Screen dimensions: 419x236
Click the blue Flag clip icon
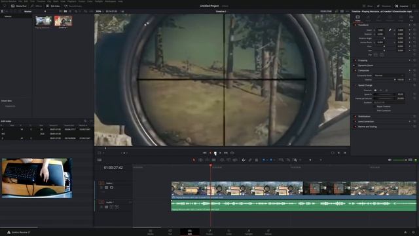[x=264, y=160]
